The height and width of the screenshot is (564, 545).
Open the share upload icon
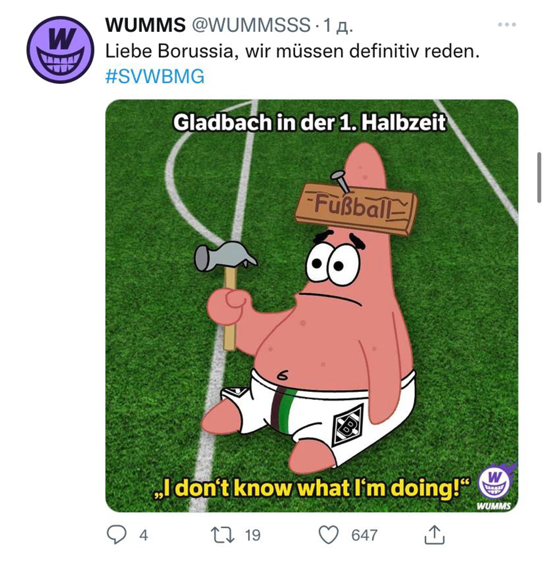(x=435, y=535)
